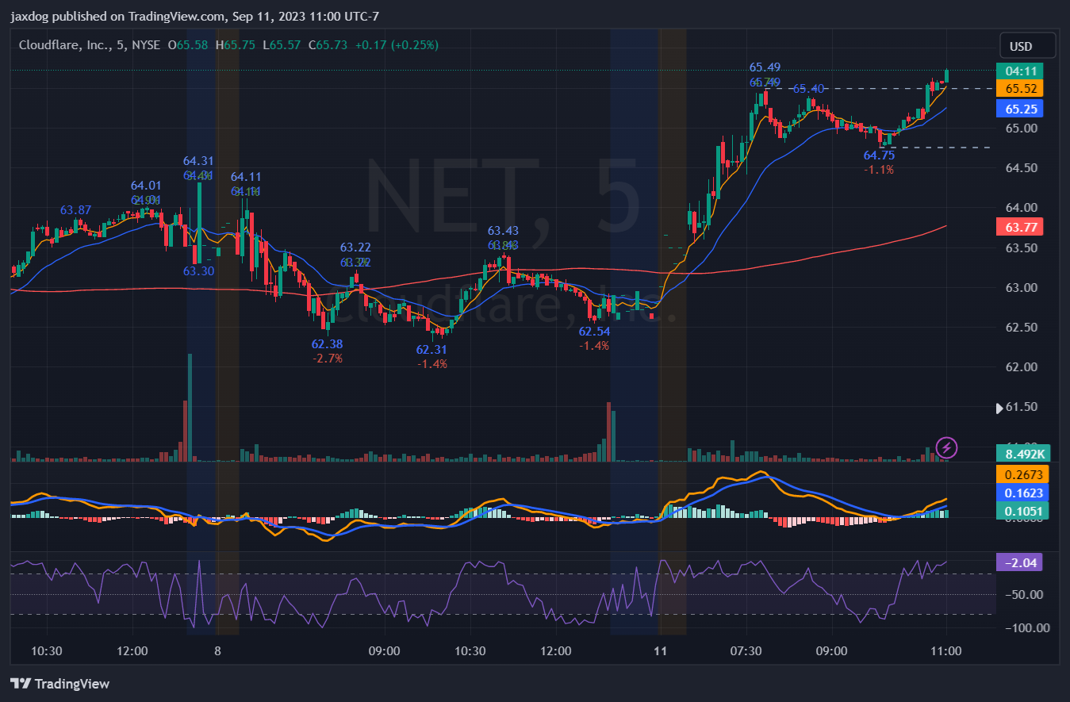Click the −50.00 oscillator axis label
Image resolution: width=1070 pixels, height=702 pixels.
point(1023,595)
